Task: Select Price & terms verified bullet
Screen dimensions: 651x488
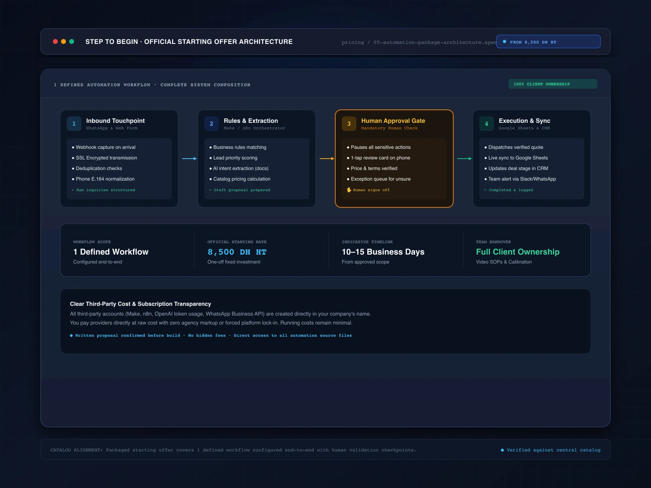Action: (372, 168)
